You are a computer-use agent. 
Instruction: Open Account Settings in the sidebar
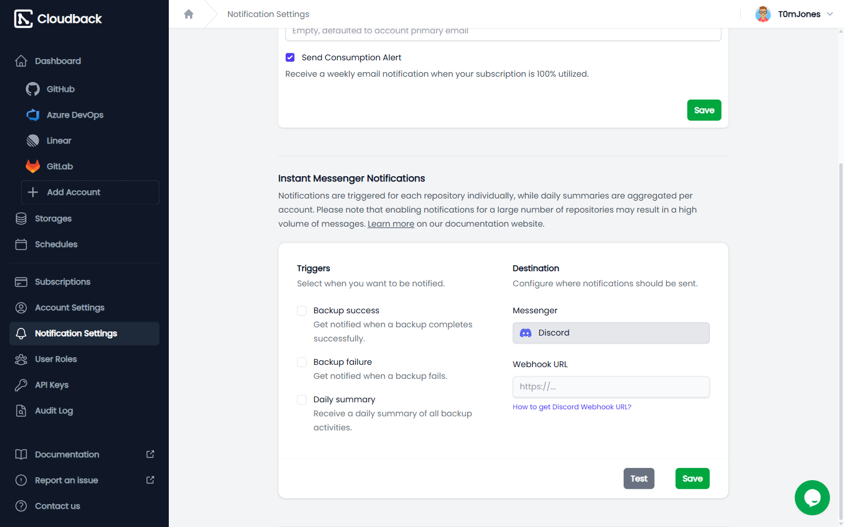[84, 307]
